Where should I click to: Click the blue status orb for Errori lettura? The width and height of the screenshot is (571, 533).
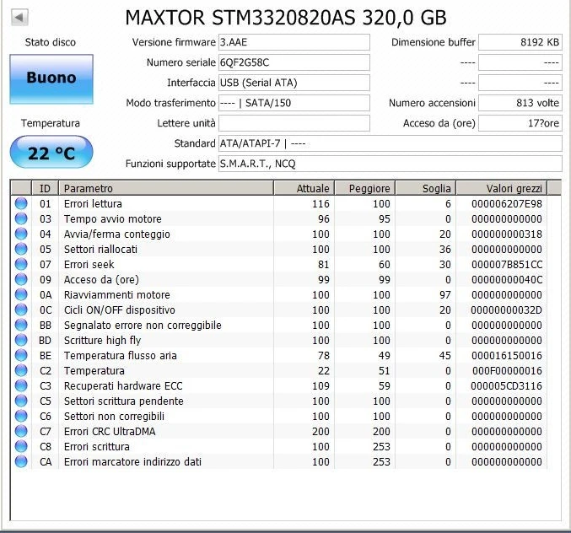coord(21,203)
